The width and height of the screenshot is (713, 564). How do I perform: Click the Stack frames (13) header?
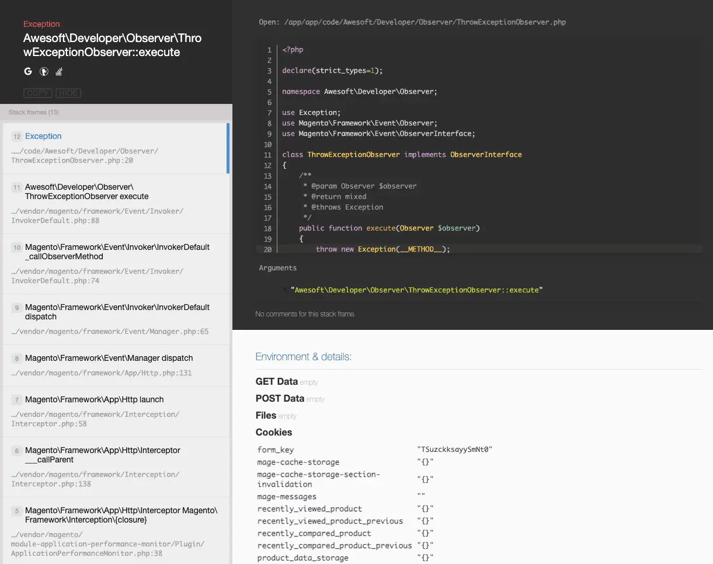[34, 112]
